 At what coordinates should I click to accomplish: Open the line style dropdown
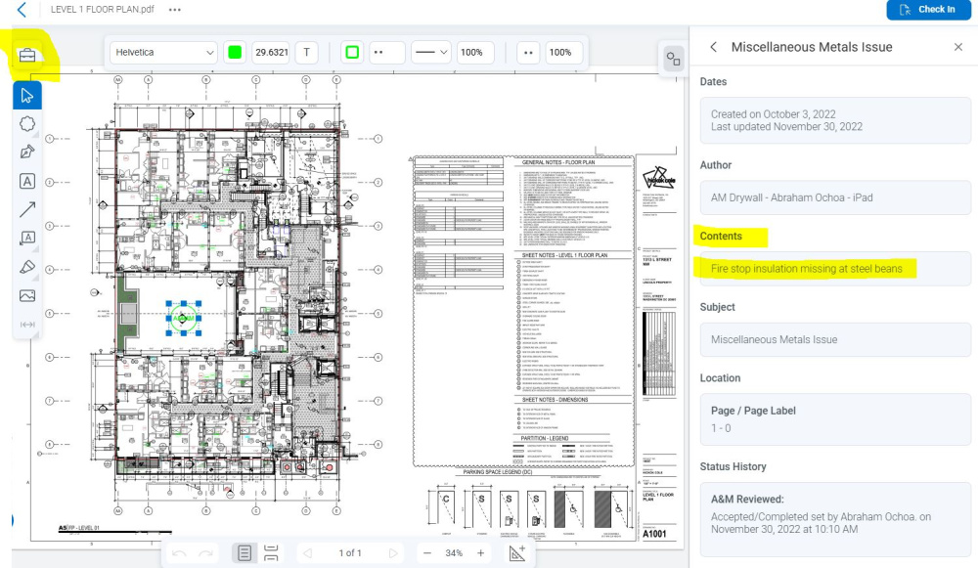point(431,53)
